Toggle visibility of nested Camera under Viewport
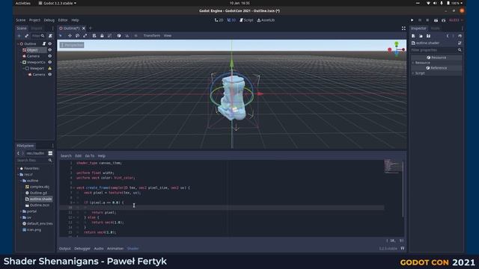The width and height of the screenshot is (479, 269). pyautogui.click(x=50, y=75)
